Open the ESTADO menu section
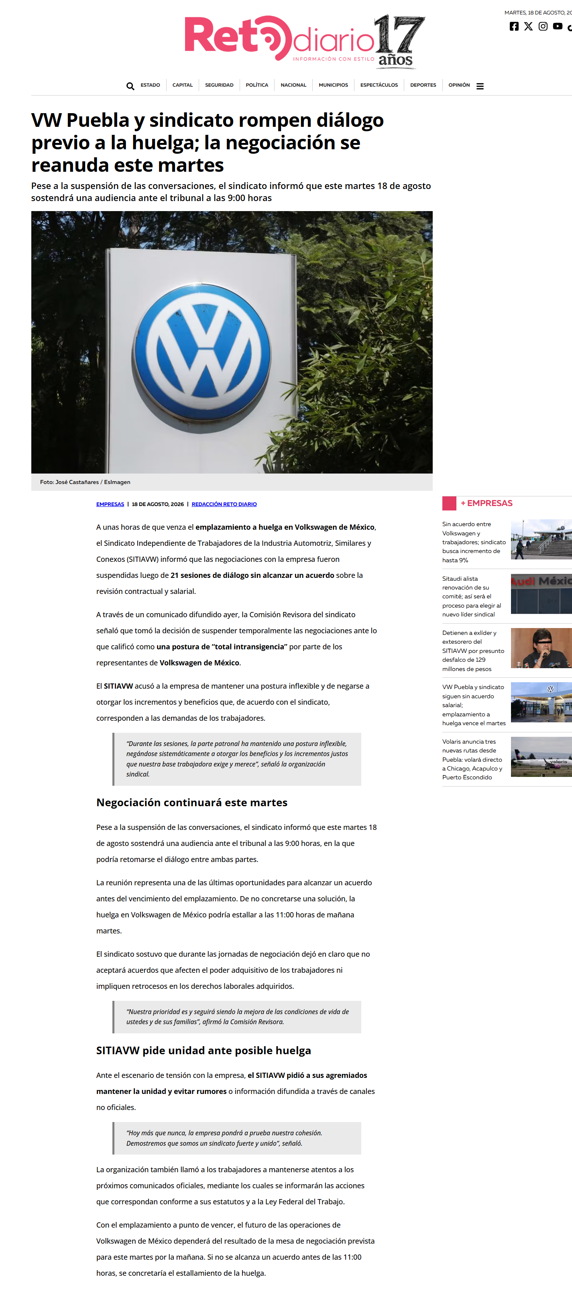This screenshot has width=572, height=1293. 150,85
